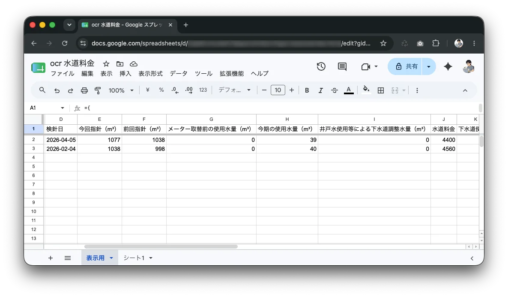The width and height of the screenshot is (508, 297).
Task: Toggle strikethrough formatting
Action: point(335,90)
